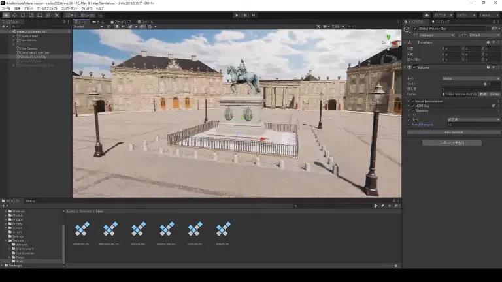Viewport: 502px width, 282px height.
Task: Click the Add Override button
Action: [x=454, y=132]
